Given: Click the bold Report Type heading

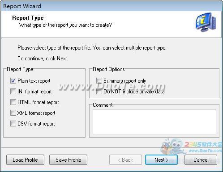Looking at the screenshot, I should point(28,18).
